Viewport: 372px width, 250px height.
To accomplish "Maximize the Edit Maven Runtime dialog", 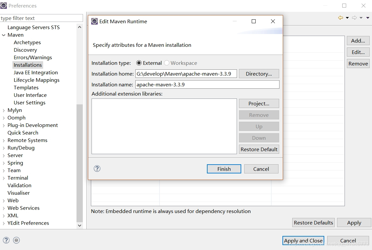I will tap(254, 21).
